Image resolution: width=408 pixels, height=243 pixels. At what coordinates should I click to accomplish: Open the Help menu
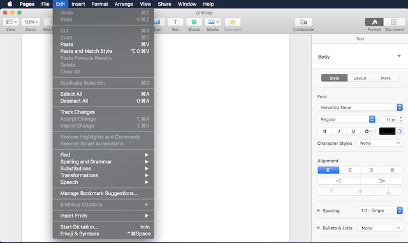pyautogui.click(x=208, y=4)
